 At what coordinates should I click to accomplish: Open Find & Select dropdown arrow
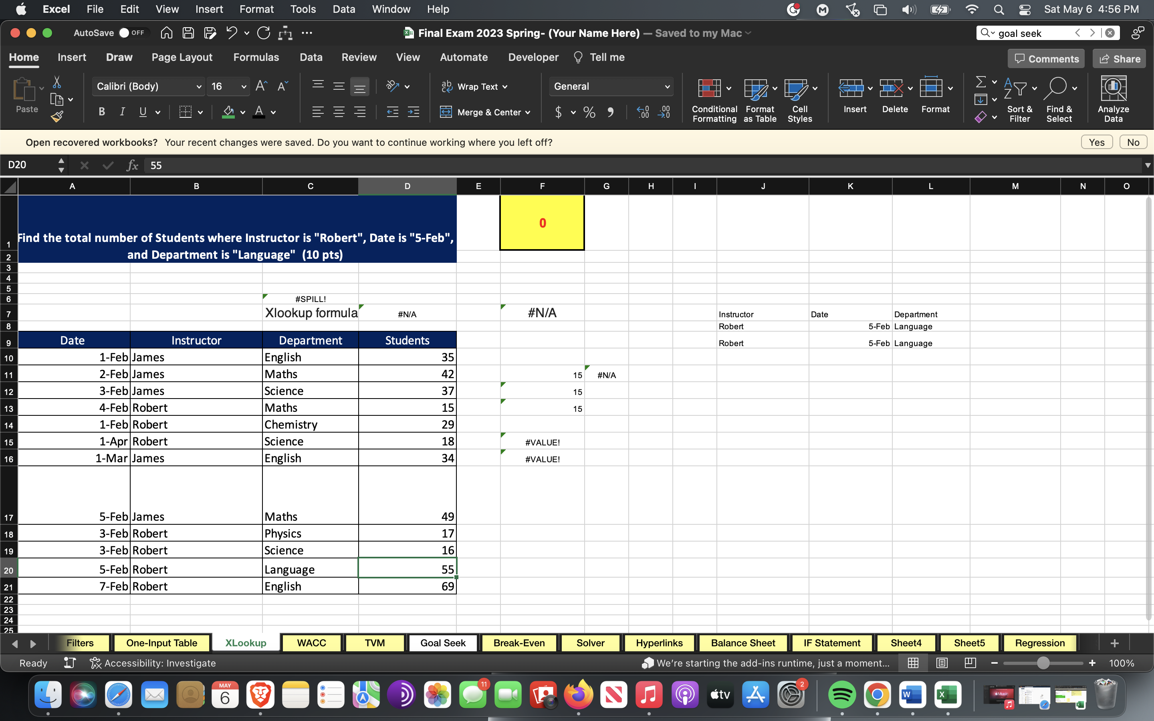point(1074,88)
